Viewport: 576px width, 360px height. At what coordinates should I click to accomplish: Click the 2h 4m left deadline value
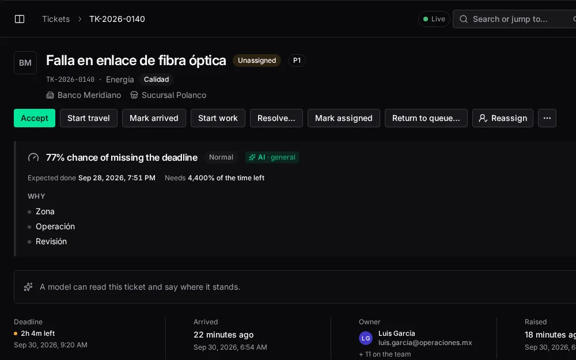38,334
